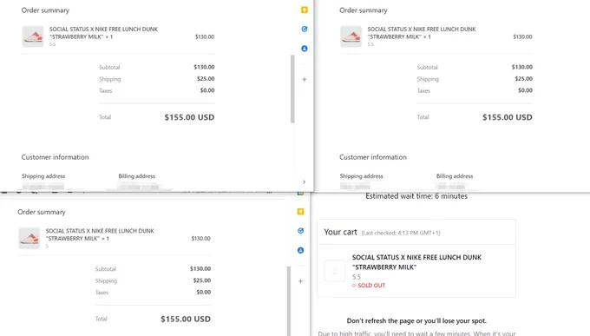Click the plus add-ons icon in lower side panel
590x336 pixels.
(301, 281)
